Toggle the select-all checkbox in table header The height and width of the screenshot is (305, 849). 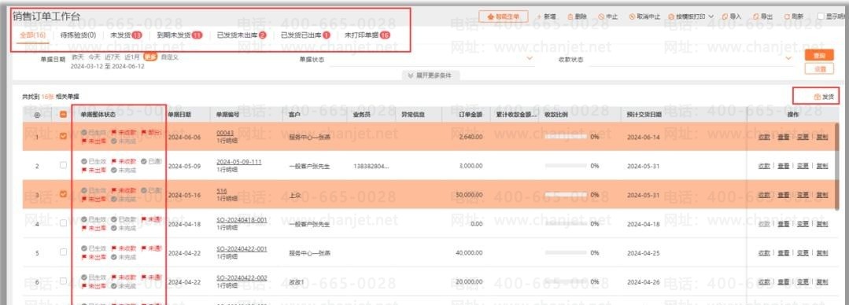[x=63, y=115]
